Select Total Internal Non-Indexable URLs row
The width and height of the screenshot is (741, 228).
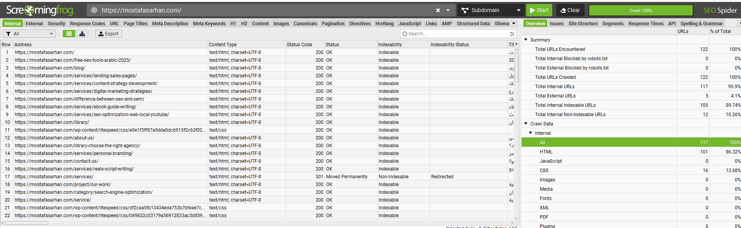(631, 115)
